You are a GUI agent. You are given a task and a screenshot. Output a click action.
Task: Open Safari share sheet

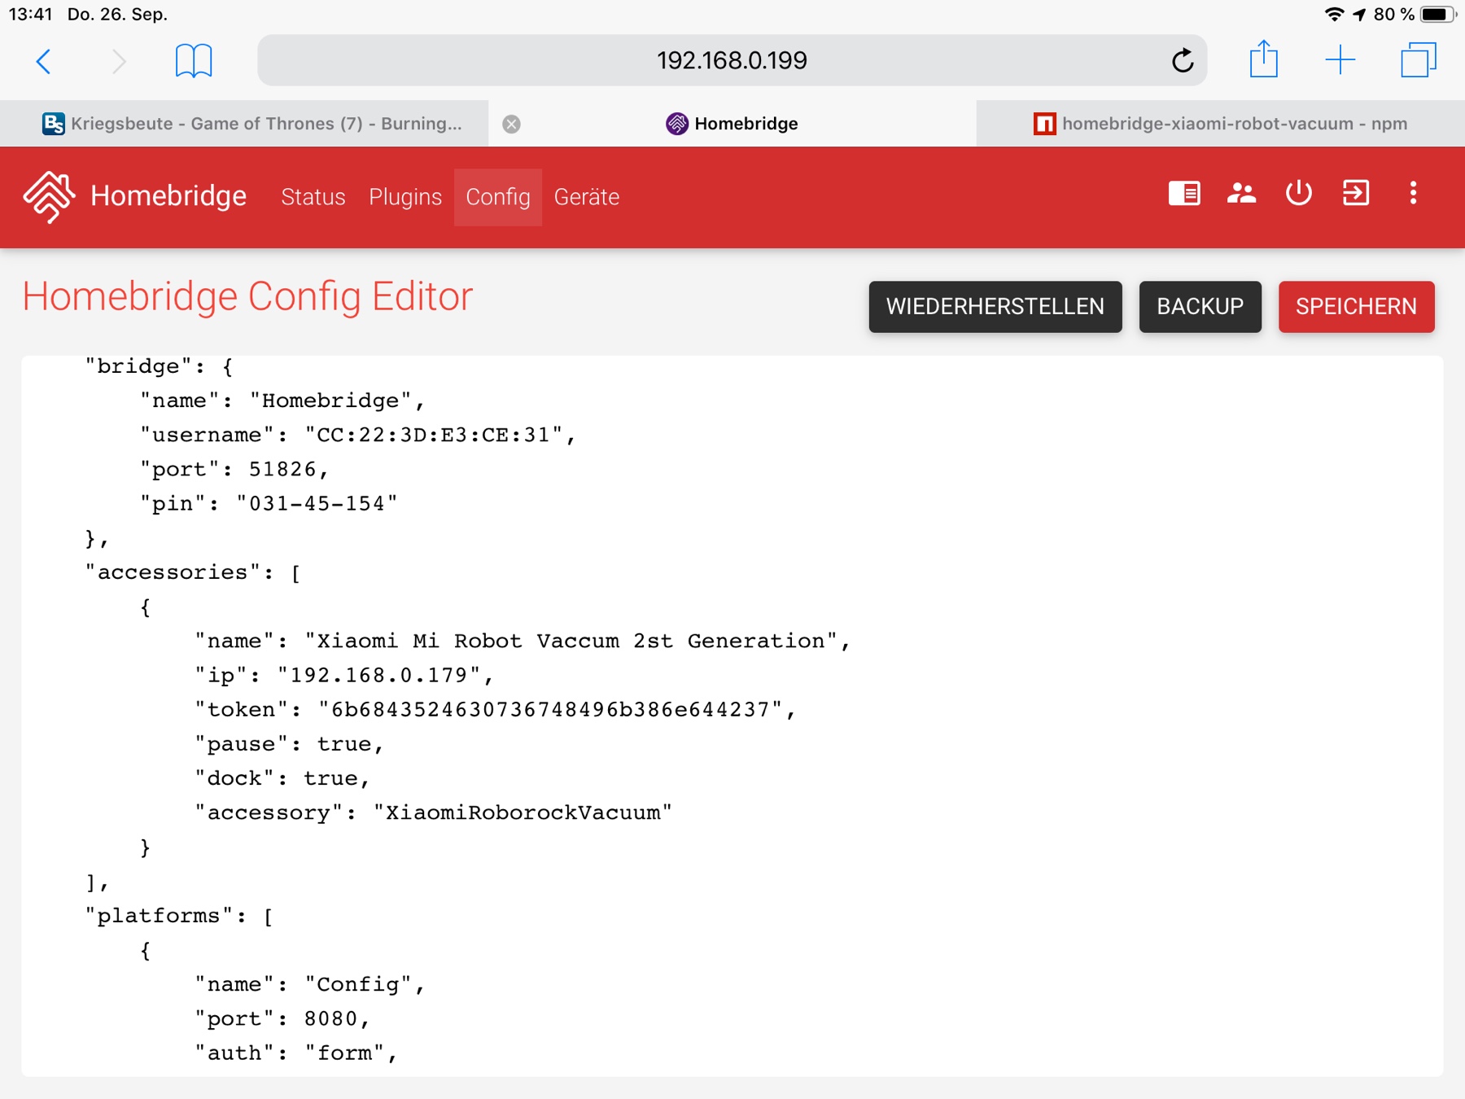(1263, 60)
